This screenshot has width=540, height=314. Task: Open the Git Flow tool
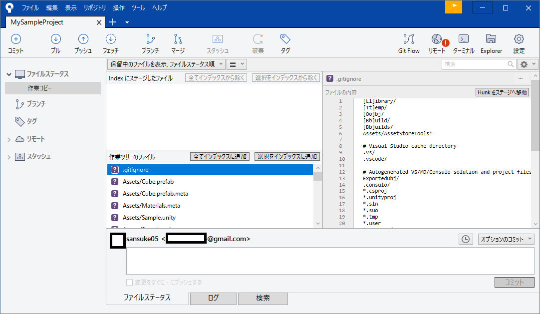[x=409, y=43]
